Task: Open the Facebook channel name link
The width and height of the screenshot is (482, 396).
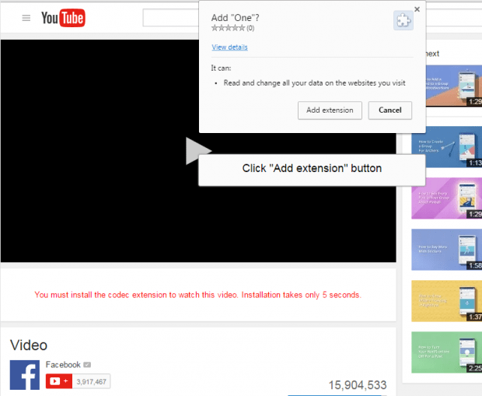Action: pos(63,365)
